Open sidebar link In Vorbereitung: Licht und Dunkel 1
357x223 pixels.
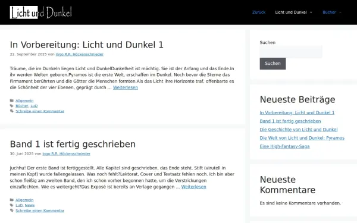(297, 112)
